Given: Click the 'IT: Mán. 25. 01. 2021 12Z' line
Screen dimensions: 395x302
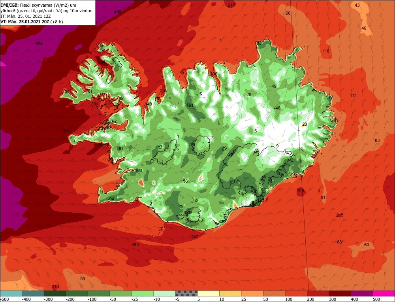Looking at the screenshot, I should click(26, 16).
